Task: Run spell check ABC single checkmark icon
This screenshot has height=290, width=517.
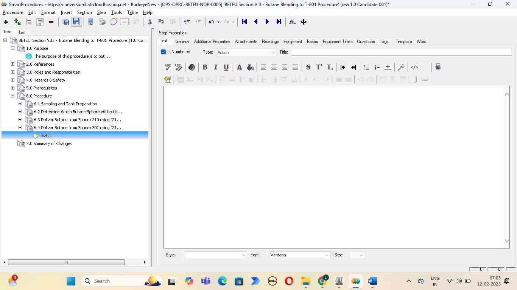Action: [x=168, y=67]
